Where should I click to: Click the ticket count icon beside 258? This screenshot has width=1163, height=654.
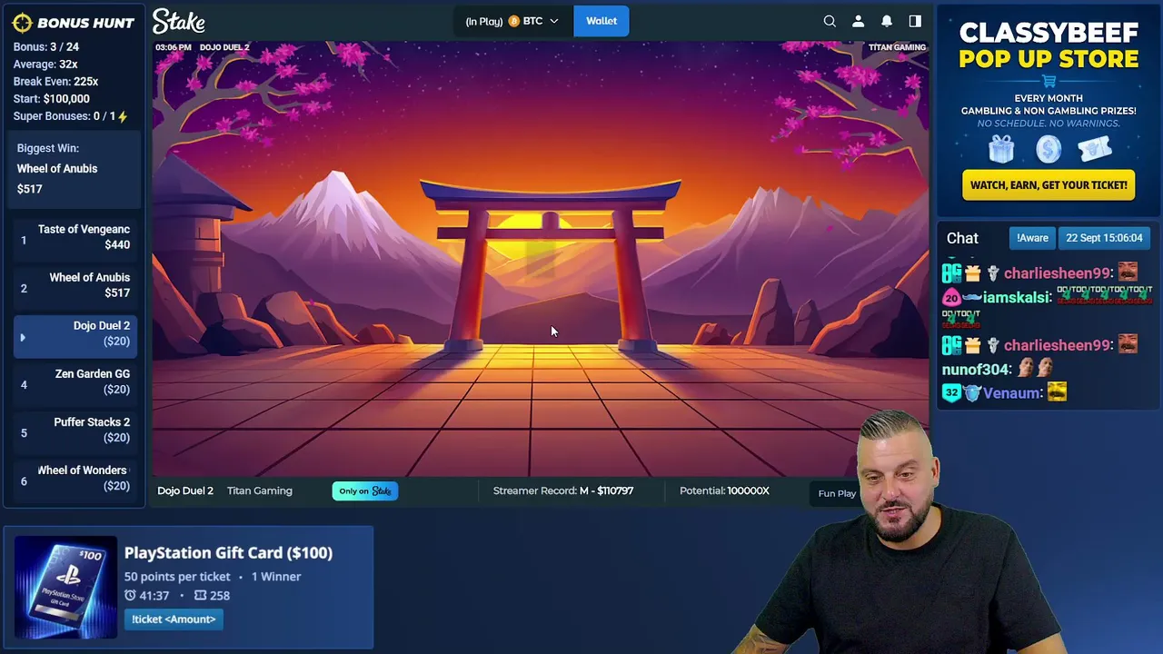tap(201, 596)
